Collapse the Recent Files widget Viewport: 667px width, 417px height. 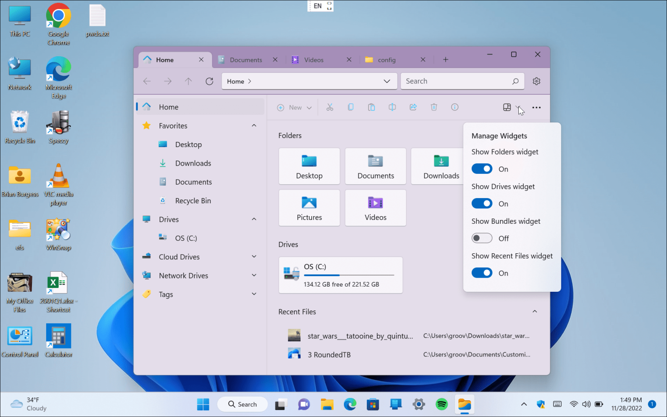pos(535,312)
